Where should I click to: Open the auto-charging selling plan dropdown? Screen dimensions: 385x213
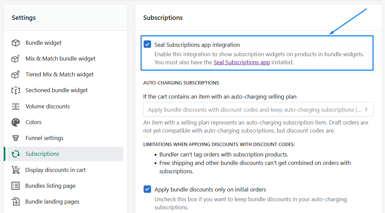(x=258, y=109)
